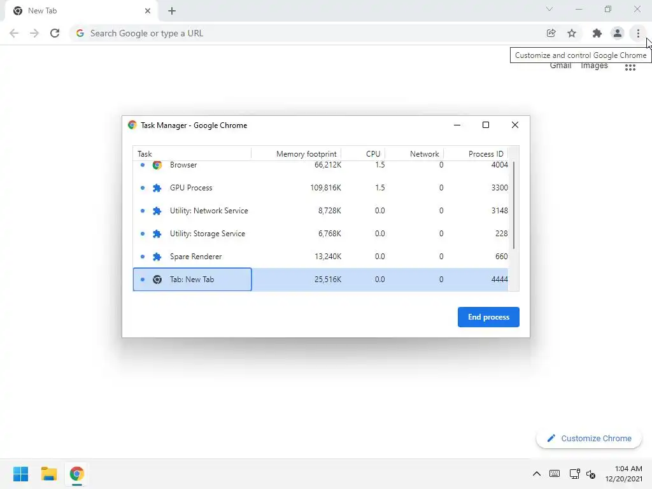Sort by the Task column header
652x489 pixels.
[x=192, y=154]
